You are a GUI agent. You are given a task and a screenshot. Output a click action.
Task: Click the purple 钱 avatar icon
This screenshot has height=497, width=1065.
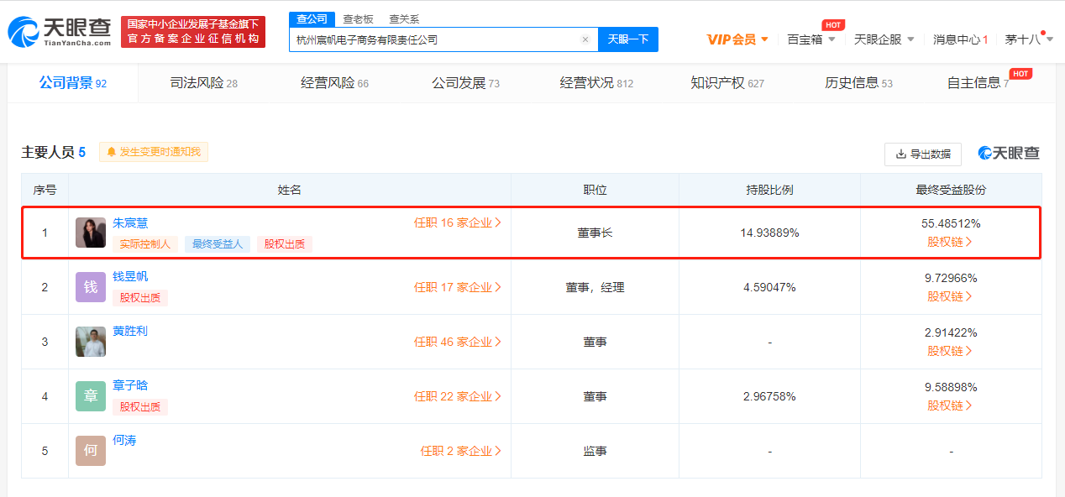click(x=91, y=287)
